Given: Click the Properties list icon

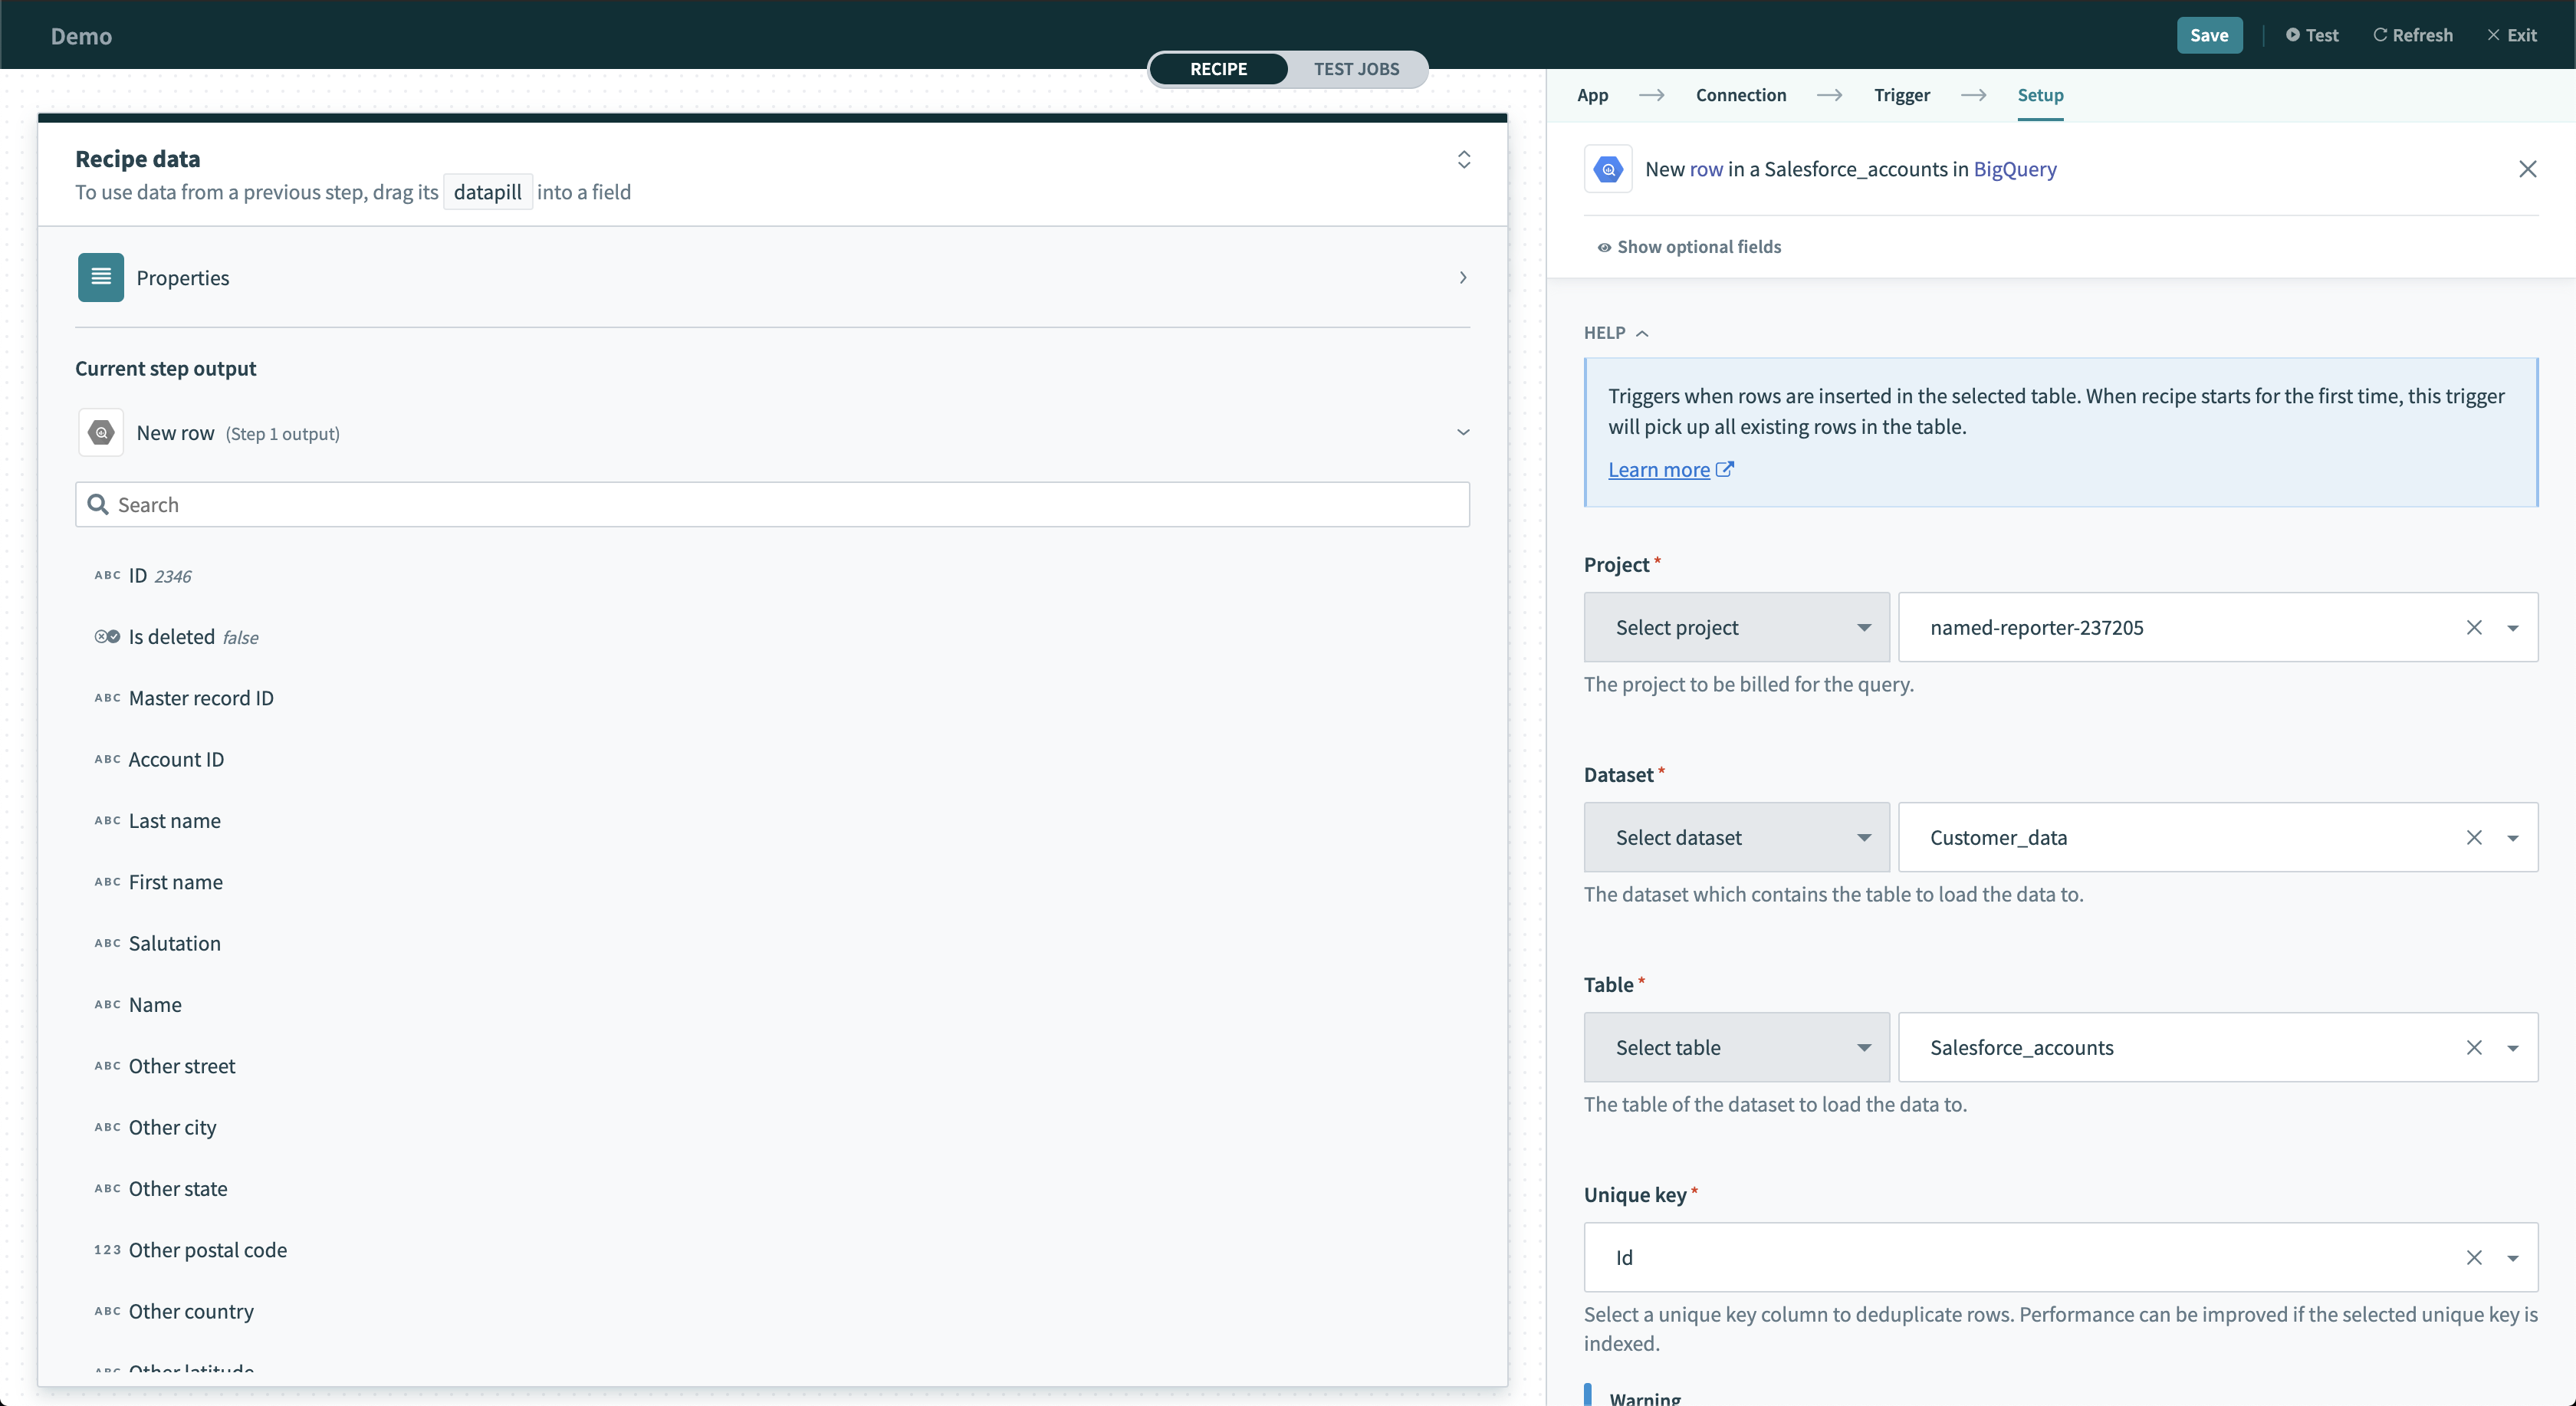Looking at the screenshot, I should pyautogui.click(x=101, y=277).
